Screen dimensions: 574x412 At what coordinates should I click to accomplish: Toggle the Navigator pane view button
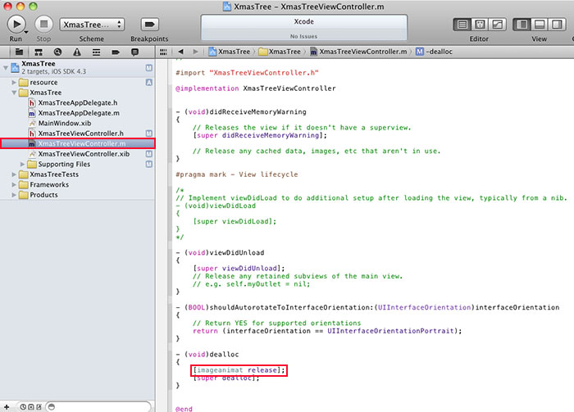click(x=522, y=25)
